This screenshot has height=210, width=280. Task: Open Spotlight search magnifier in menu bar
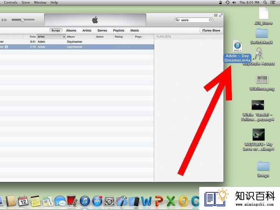coord(265,2)
